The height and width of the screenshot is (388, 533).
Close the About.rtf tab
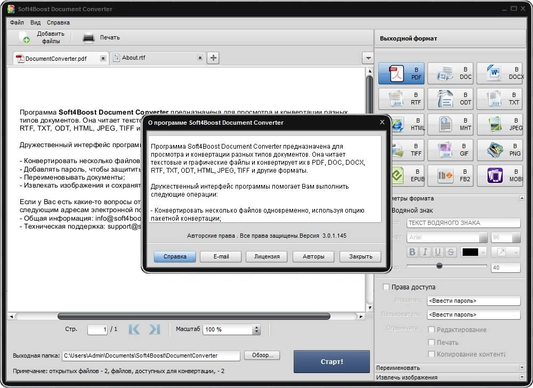click(200, 58)
